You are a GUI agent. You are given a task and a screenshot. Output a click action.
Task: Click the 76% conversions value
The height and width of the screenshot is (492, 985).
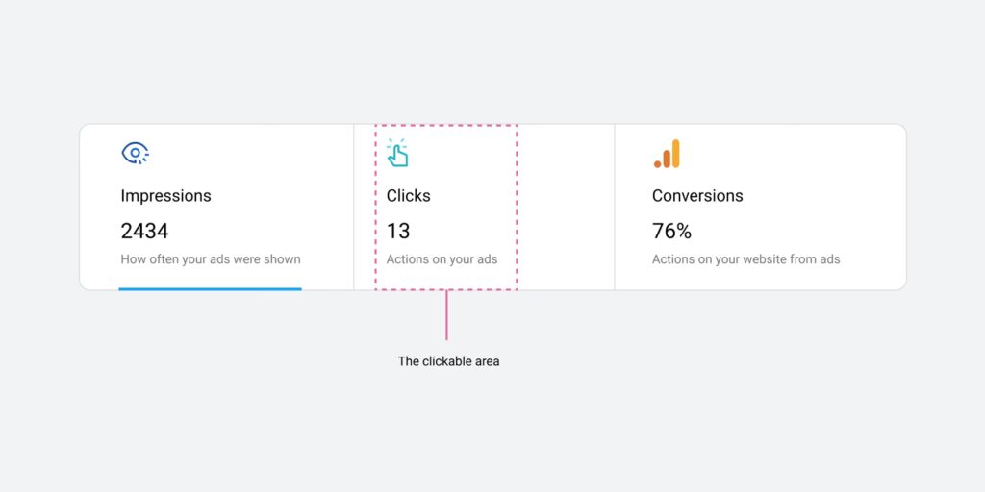pyautogui.click(x=671, y=231)
